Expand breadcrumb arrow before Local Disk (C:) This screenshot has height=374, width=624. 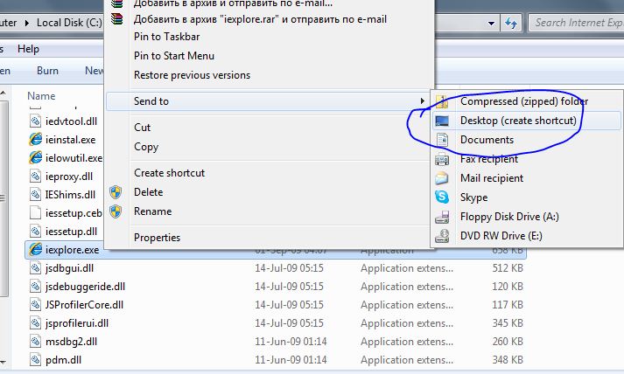27,23
